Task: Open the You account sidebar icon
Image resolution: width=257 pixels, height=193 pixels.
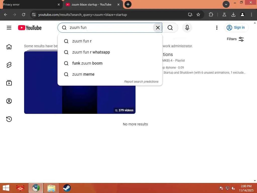Action: [9, 101]
